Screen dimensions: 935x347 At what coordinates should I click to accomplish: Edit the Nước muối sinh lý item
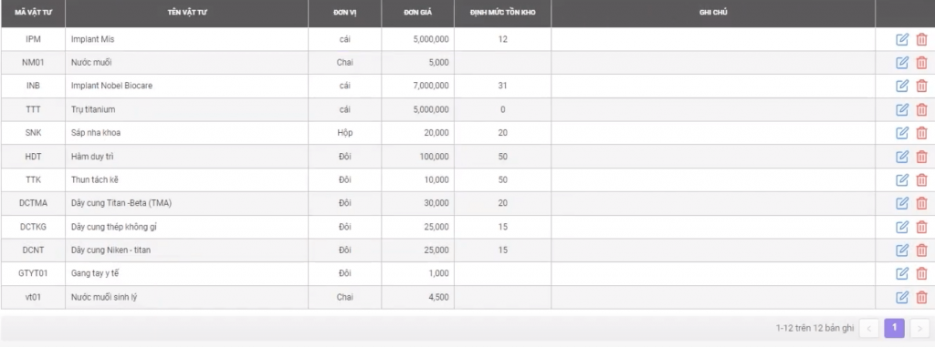(x=902, y=297)
